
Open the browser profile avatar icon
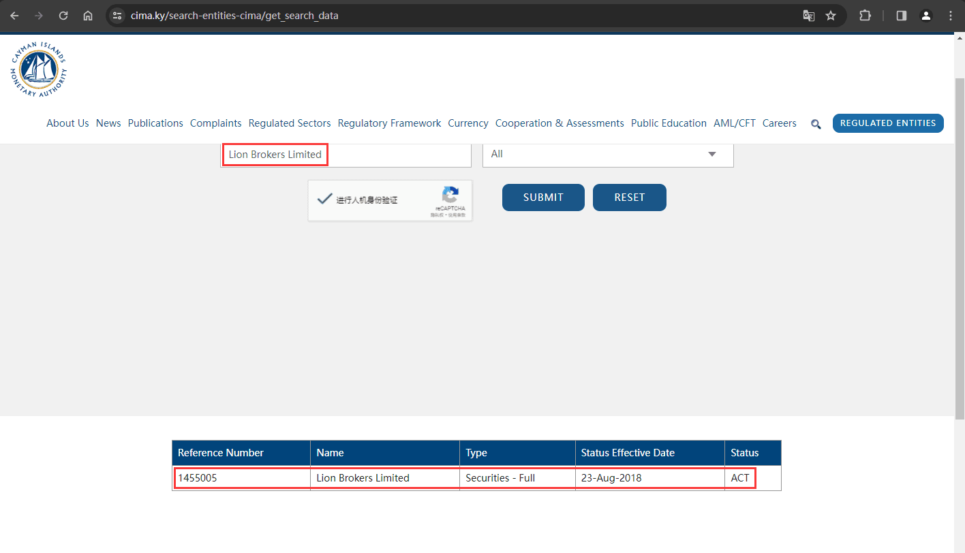tap(925, 16)
